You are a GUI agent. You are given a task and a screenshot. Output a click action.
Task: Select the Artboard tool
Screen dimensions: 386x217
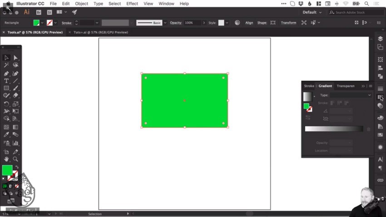6,152
